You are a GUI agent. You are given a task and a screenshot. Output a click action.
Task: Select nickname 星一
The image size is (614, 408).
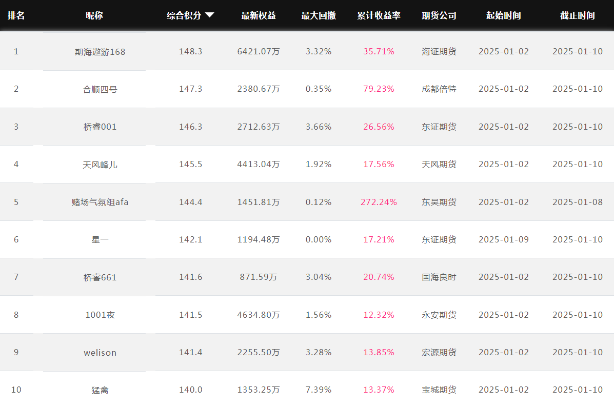point(100,240)
